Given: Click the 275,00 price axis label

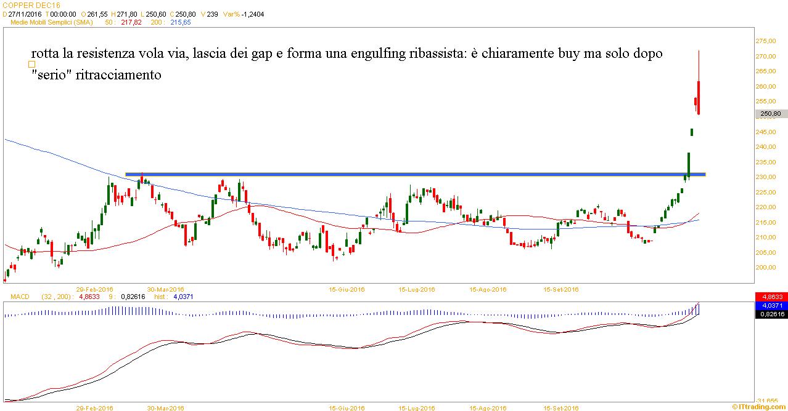Looking at the screenshot, I should point(765,41).
